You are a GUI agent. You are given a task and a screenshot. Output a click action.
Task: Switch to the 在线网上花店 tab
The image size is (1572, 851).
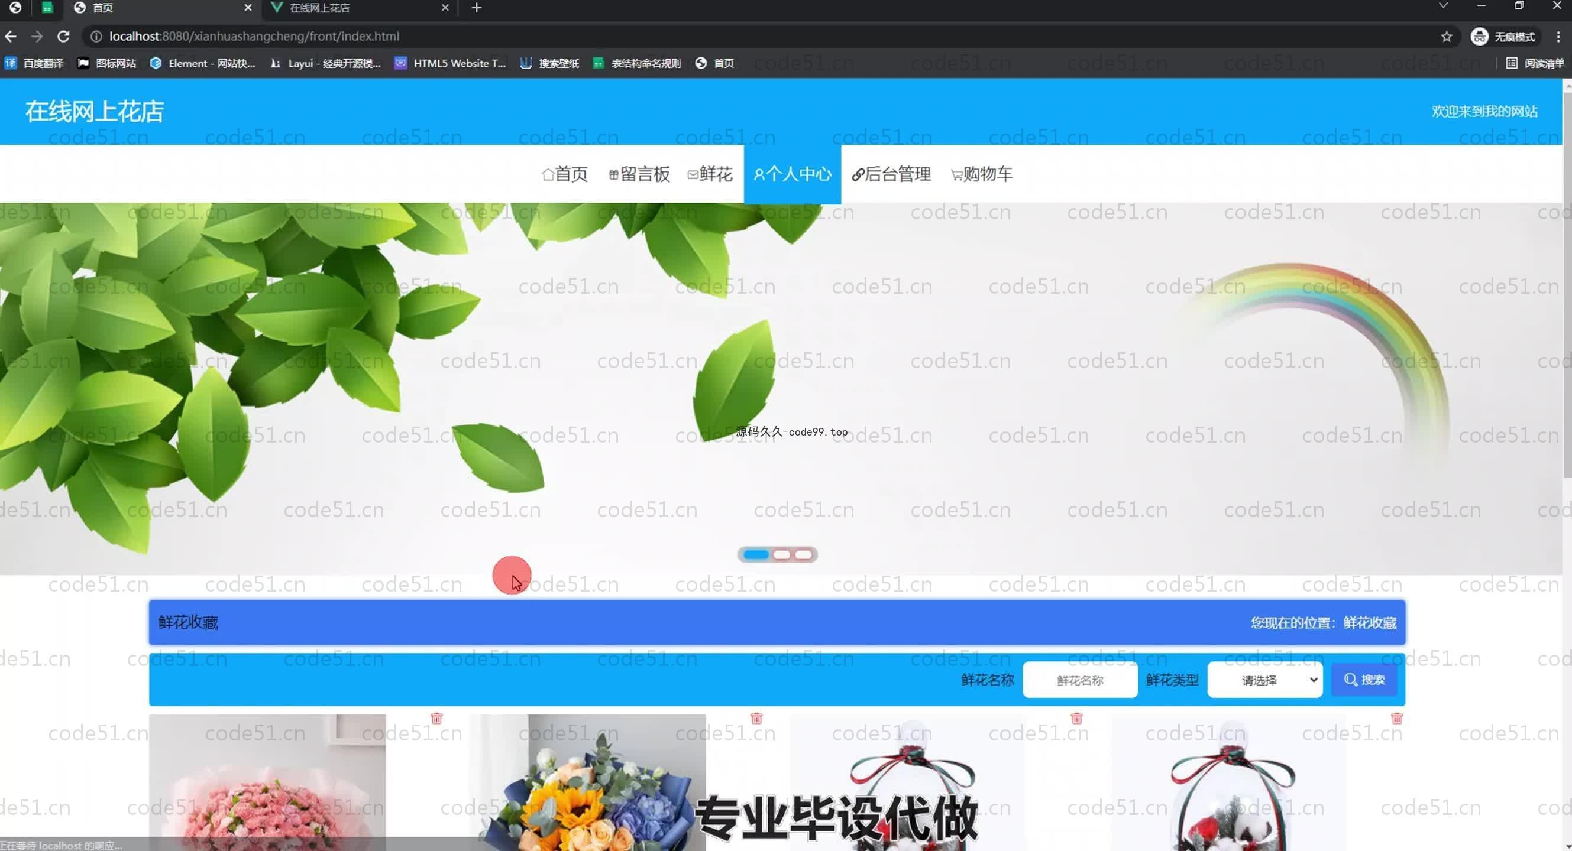tap(360, 8)
